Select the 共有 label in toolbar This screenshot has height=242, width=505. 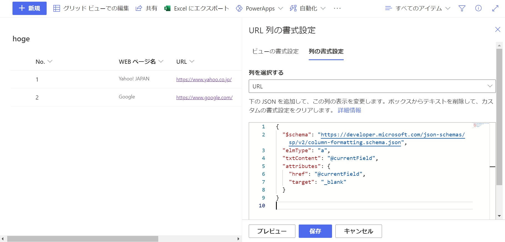coord(152,8)
